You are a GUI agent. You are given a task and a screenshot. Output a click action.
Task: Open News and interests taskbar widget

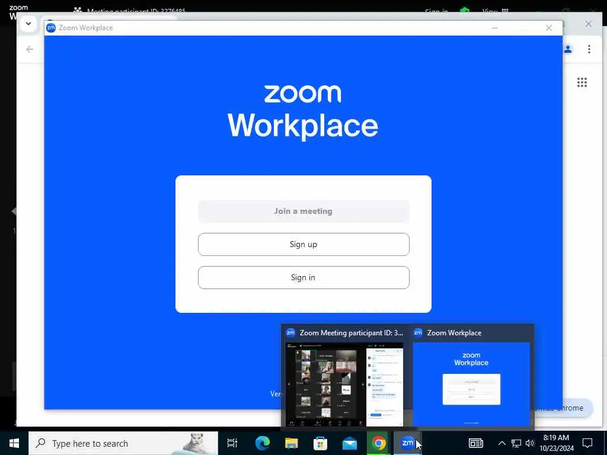476,443
